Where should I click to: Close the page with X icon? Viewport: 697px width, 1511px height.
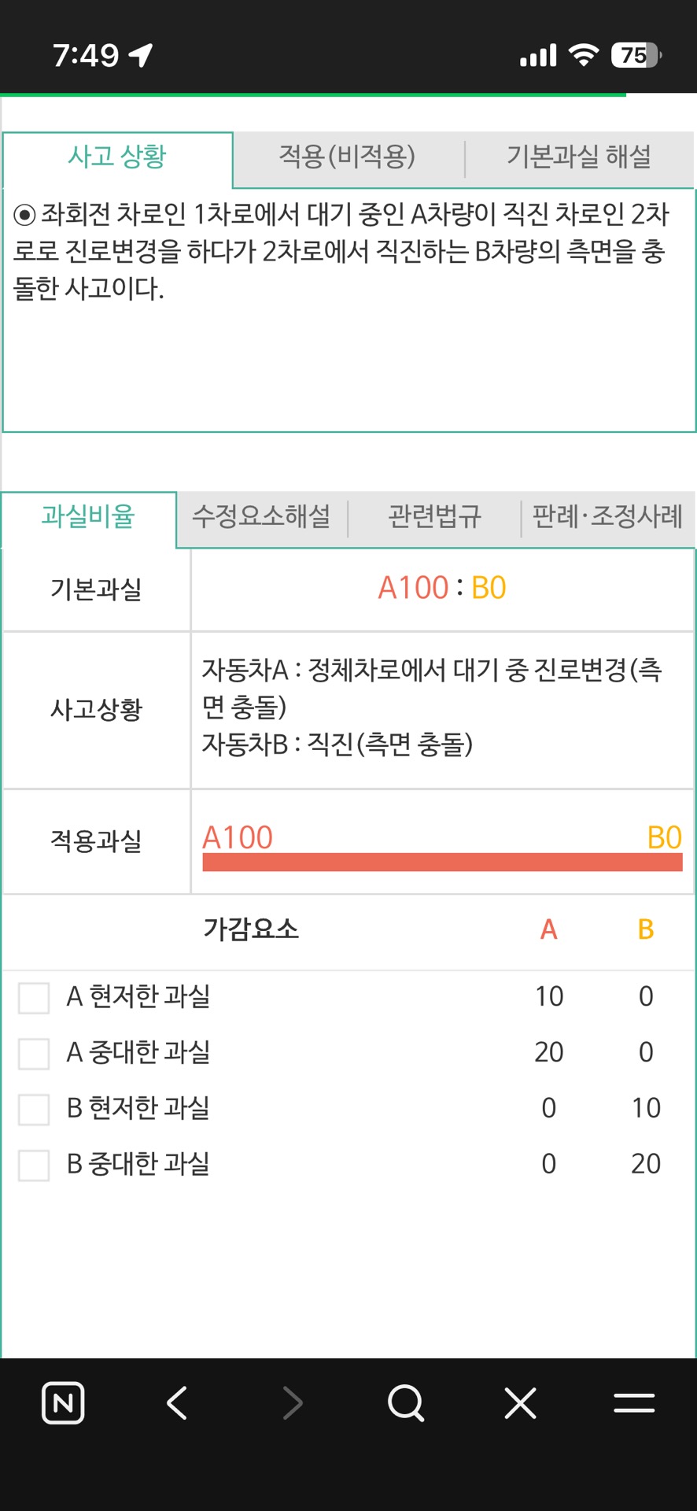click(x=520, y=1402)
